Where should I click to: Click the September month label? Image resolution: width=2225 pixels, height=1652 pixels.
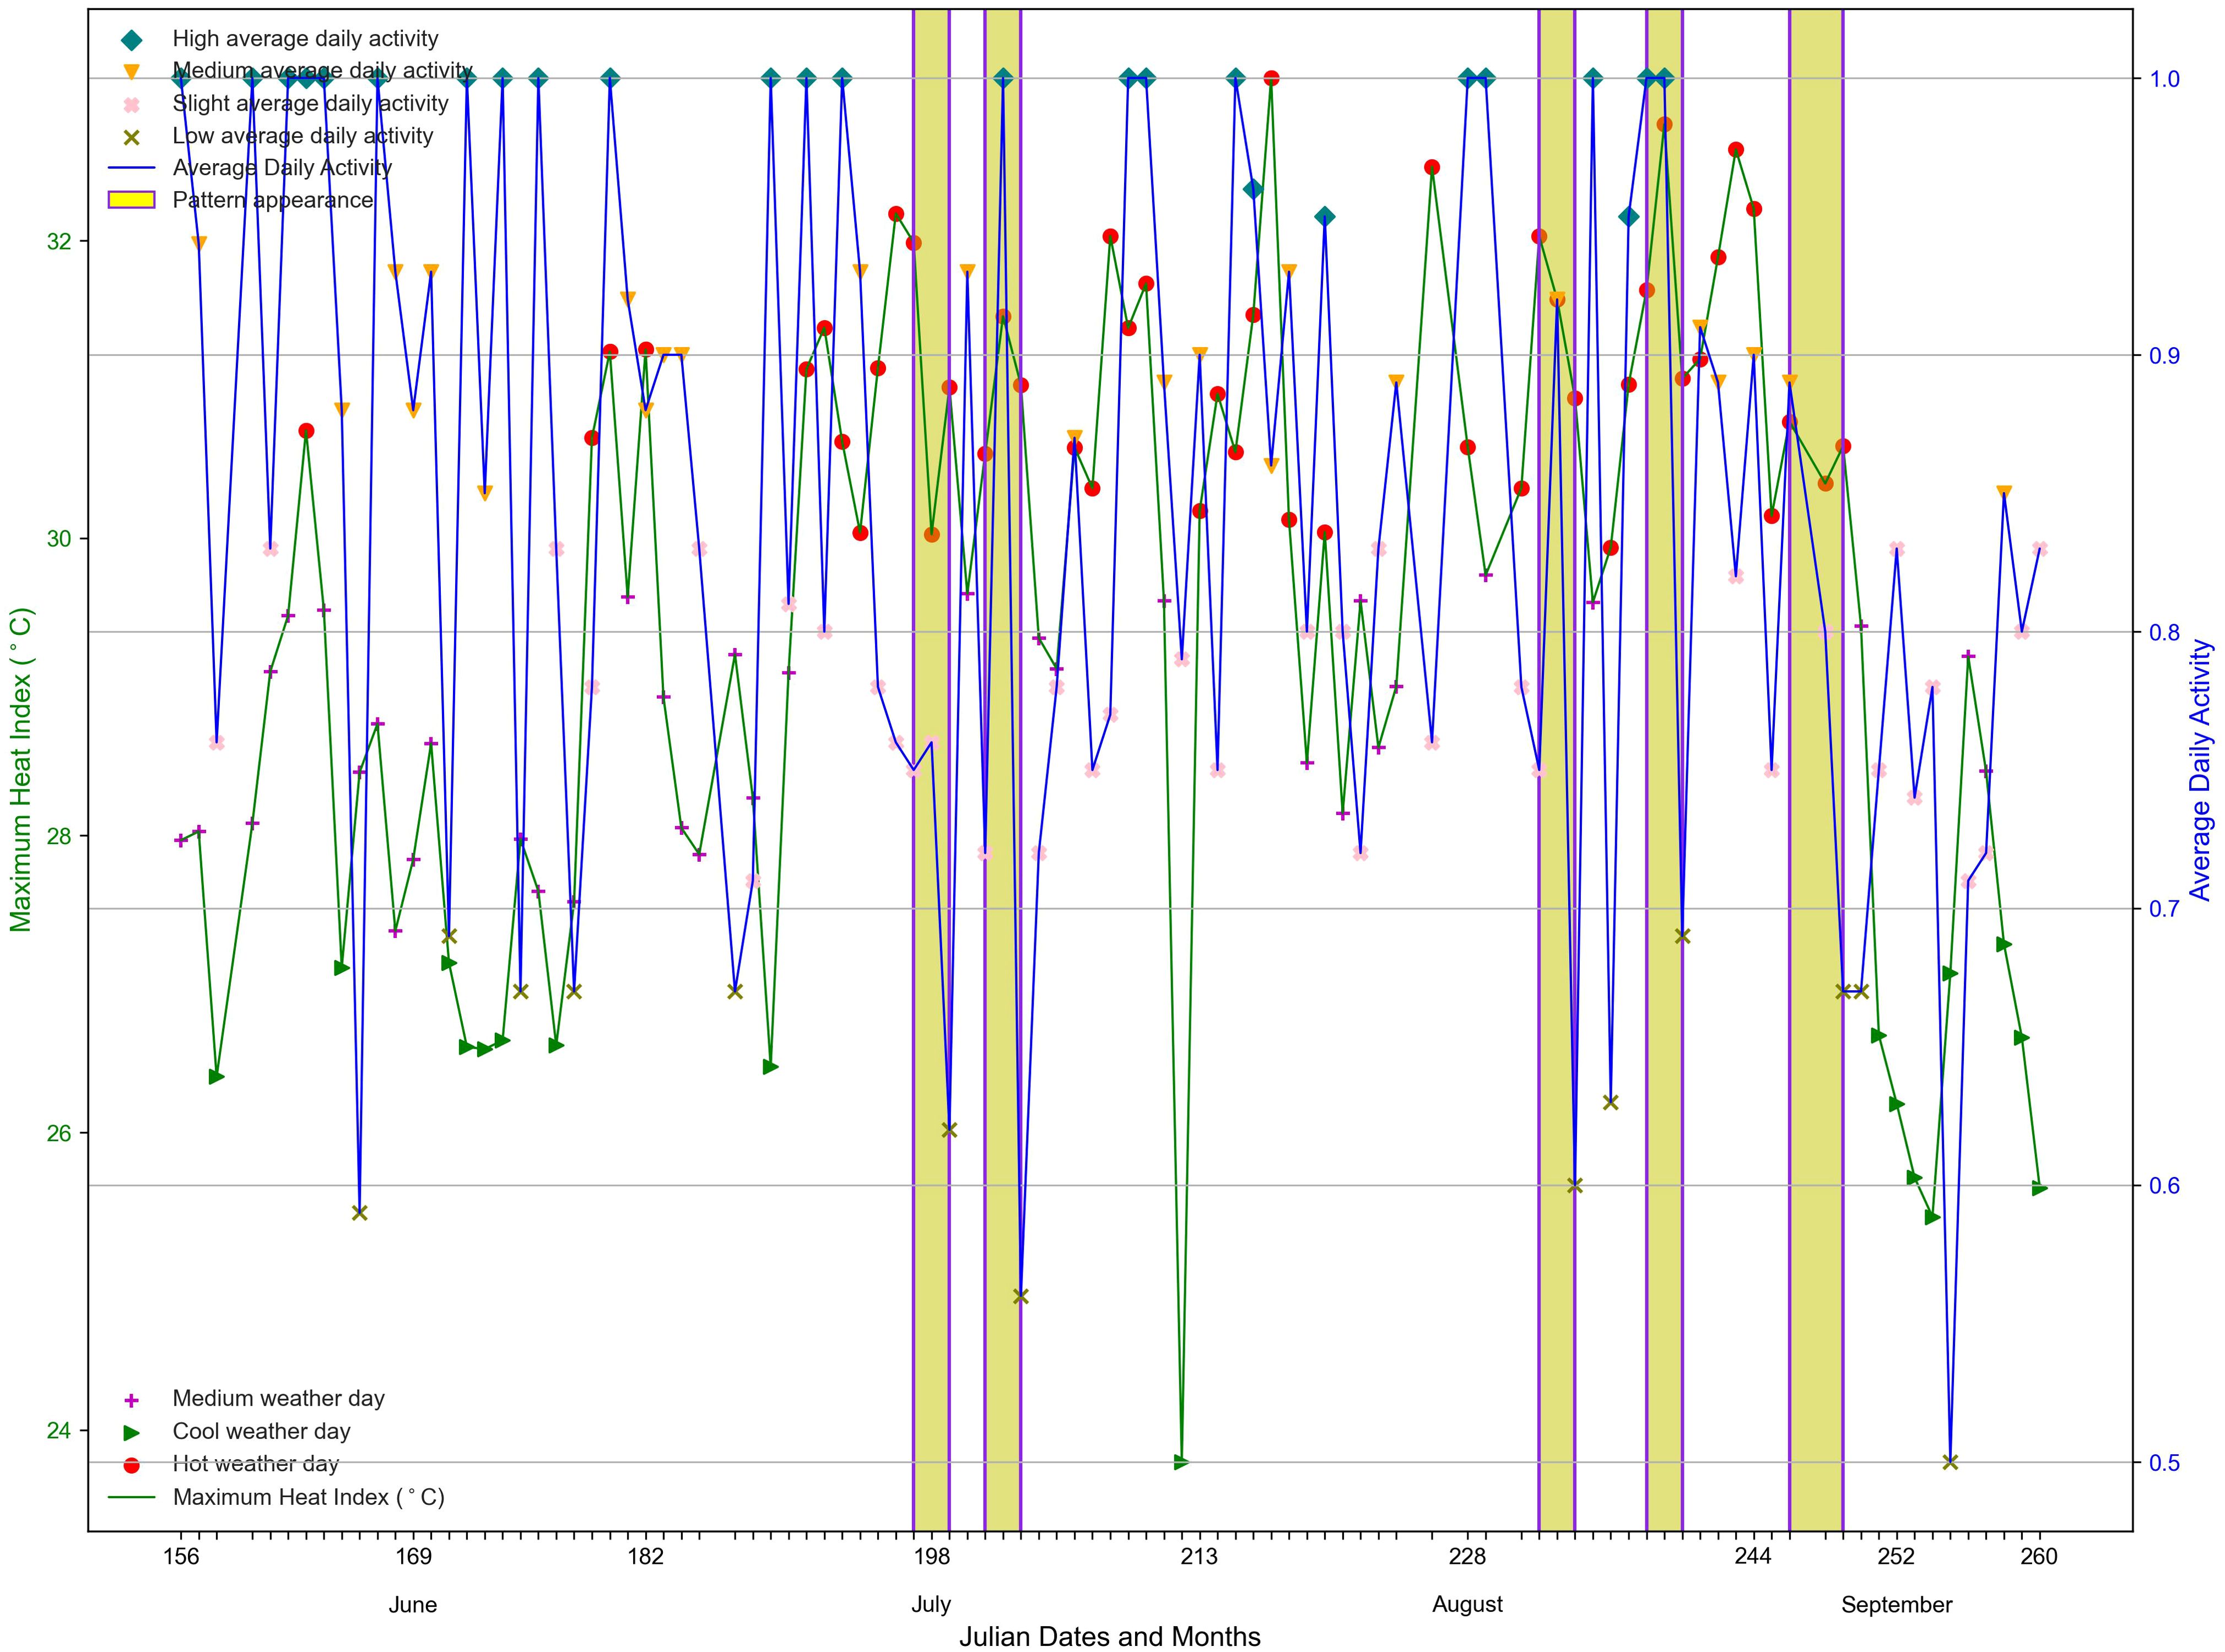tap(1896, 1606)
